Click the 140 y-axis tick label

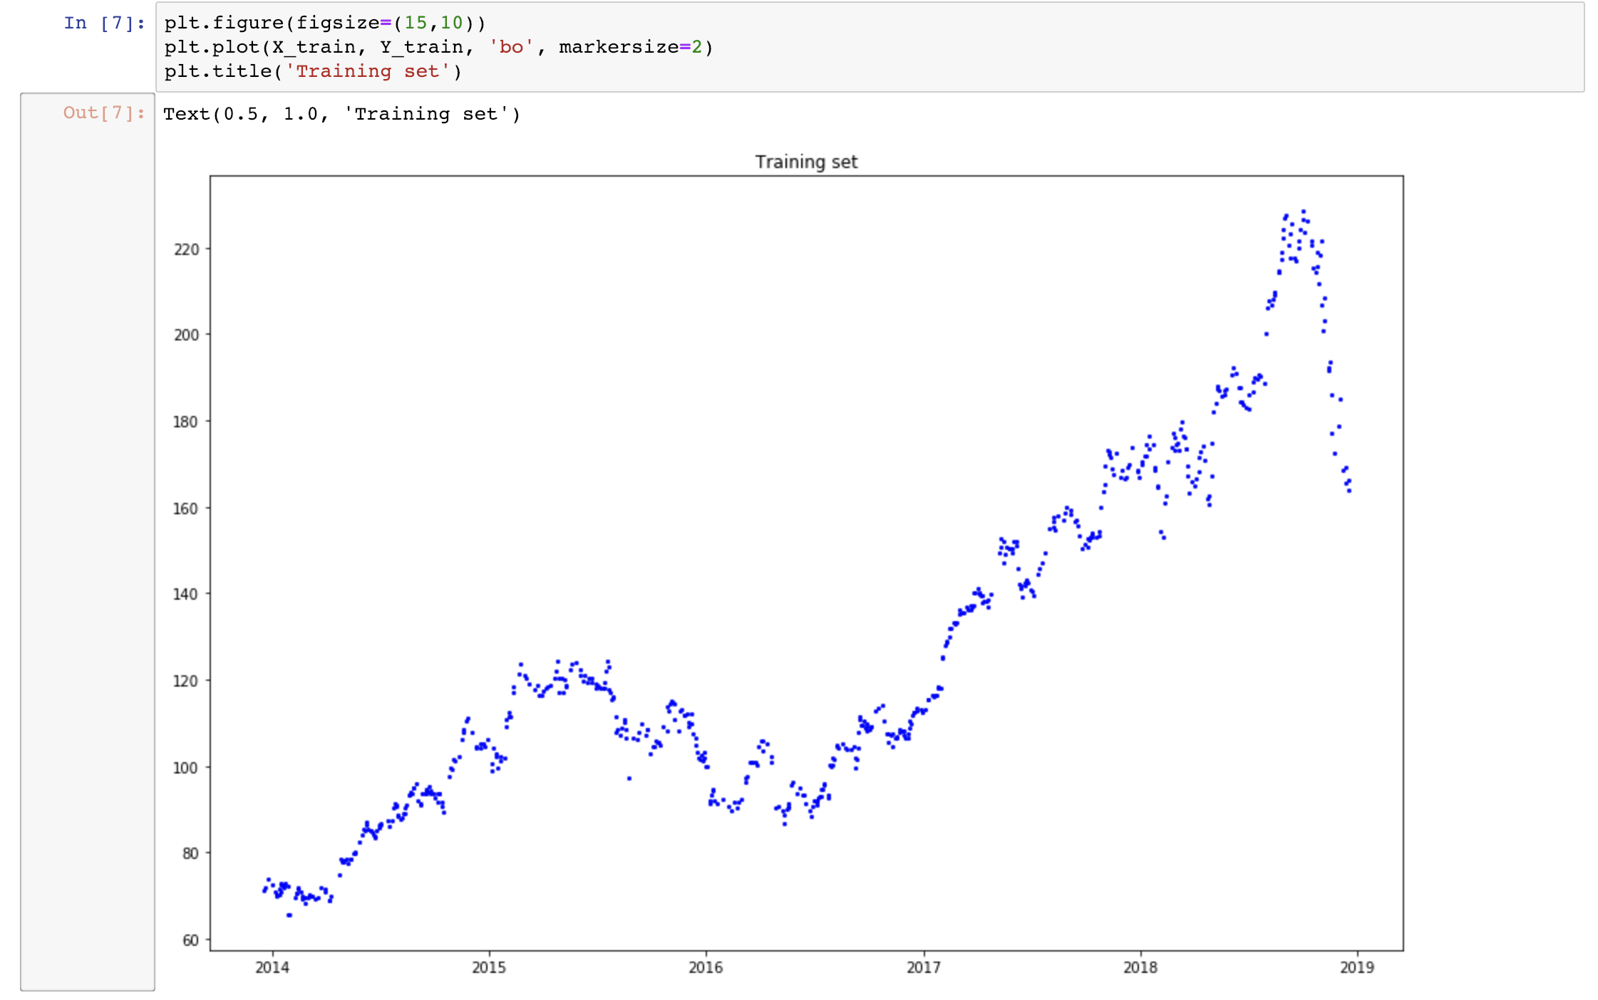[x=187, y=594]
